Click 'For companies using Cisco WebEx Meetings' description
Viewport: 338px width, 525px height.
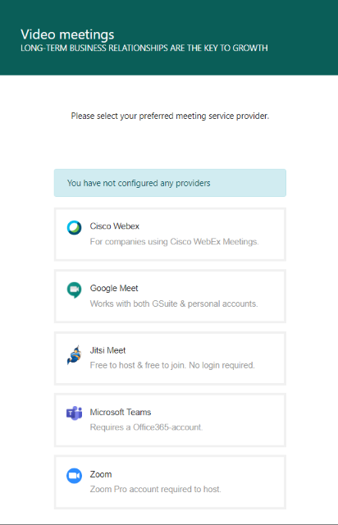(174, 242)
